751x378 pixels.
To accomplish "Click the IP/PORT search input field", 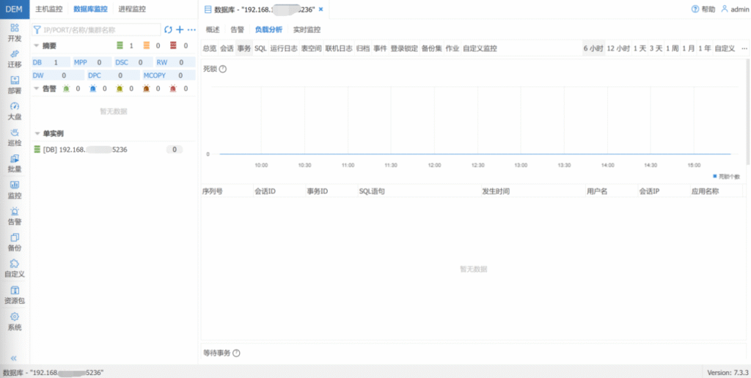I will pyautogui.click(x=99, y=29).
